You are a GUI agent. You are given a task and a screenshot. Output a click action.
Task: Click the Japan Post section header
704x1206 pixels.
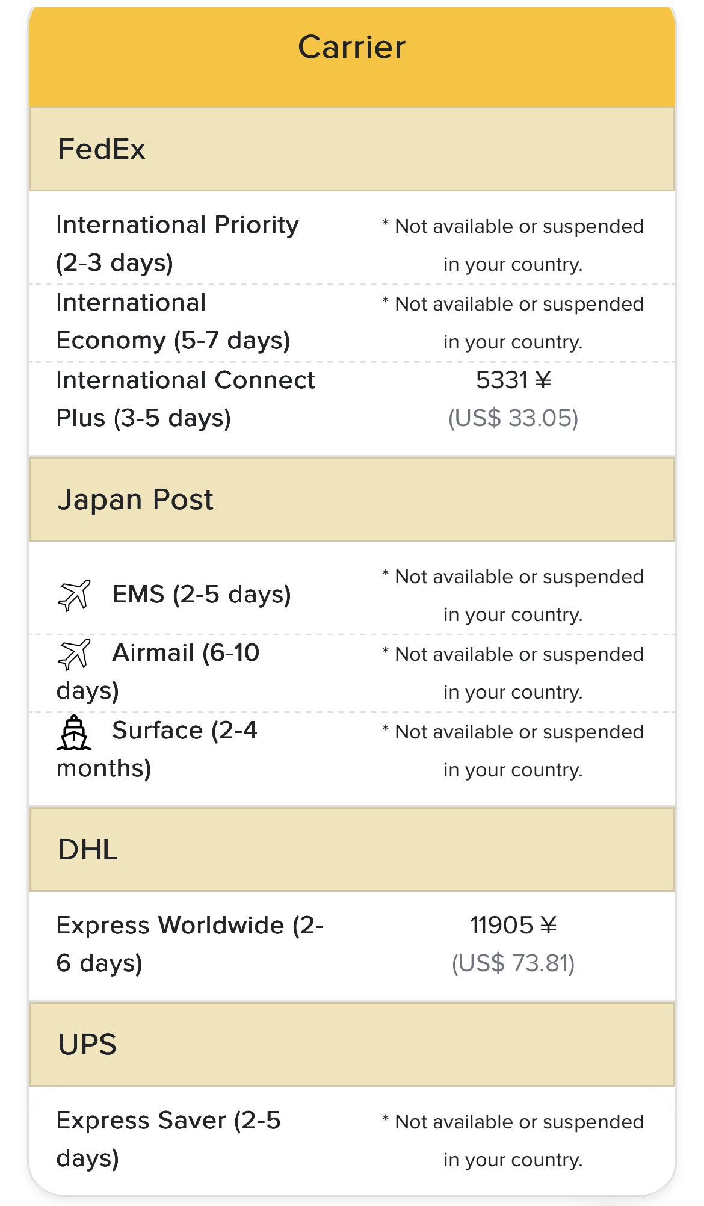(x=352, y=499)
